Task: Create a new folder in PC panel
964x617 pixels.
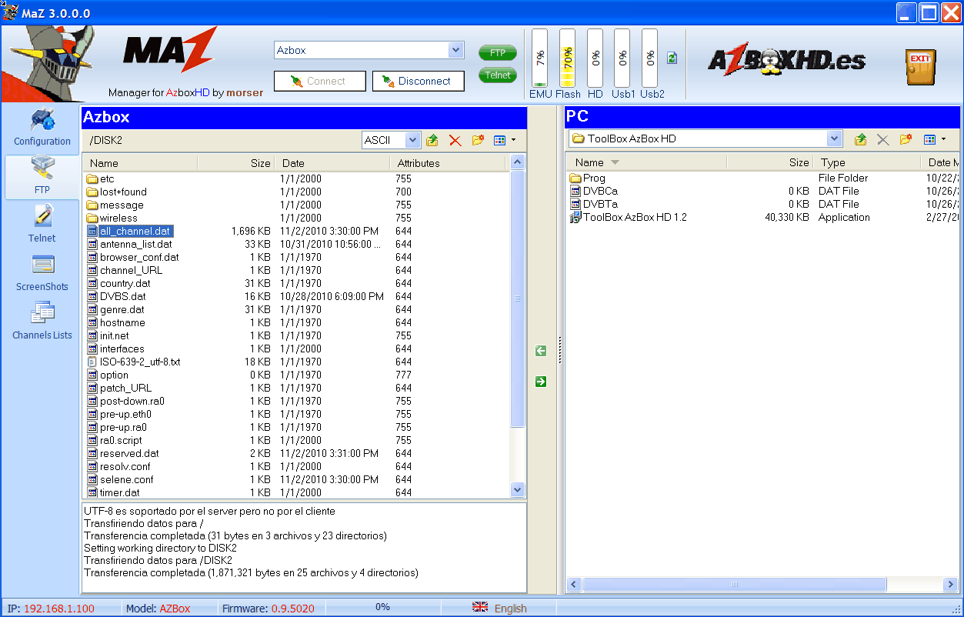Action: click(x=906, y=139)
